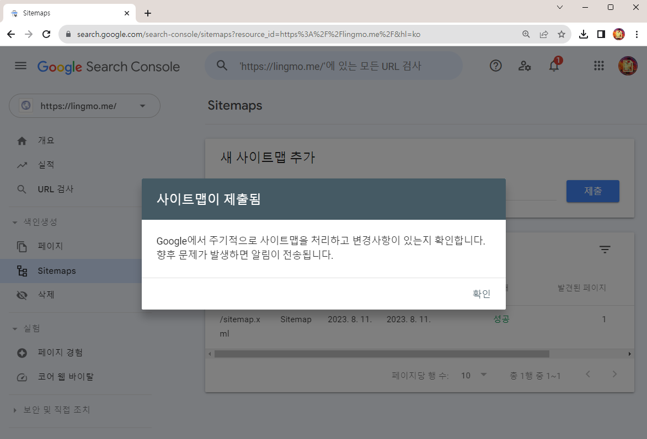Image resolution: width=647 pixels, height=439 pixels.
Task: Open the Google apps grid
Action: tap(598, 66)
